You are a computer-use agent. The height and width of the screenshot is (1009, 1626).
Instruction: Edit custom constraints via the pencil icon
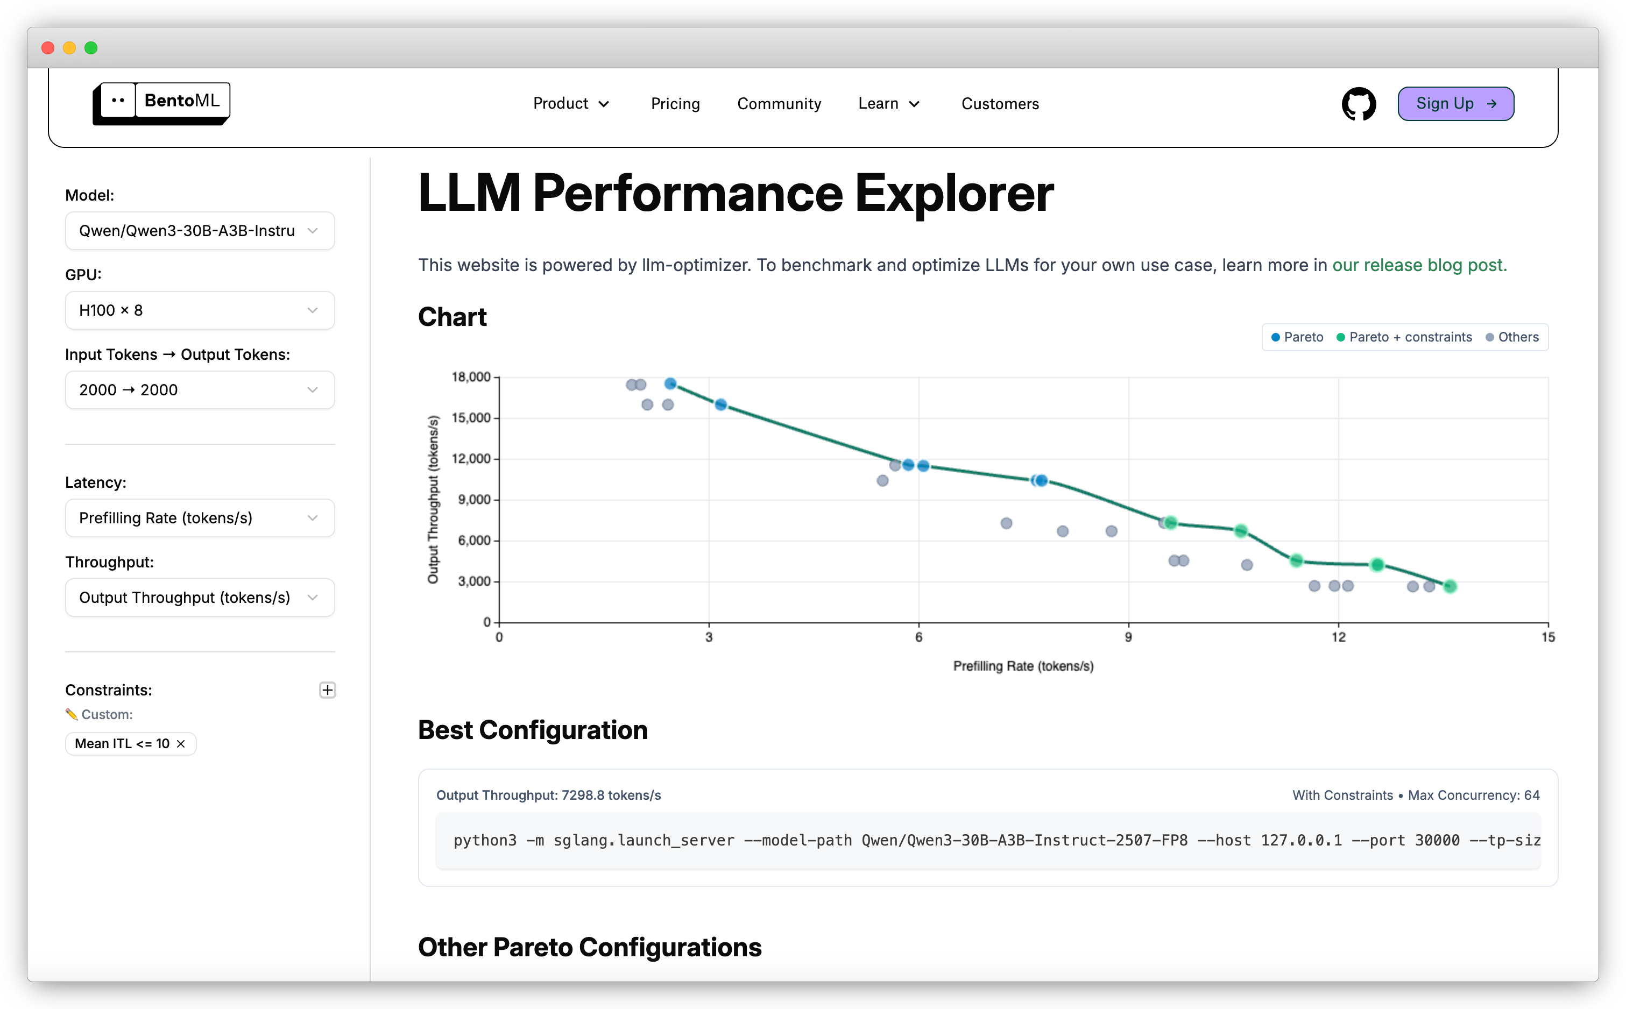(x=72, y=714)
